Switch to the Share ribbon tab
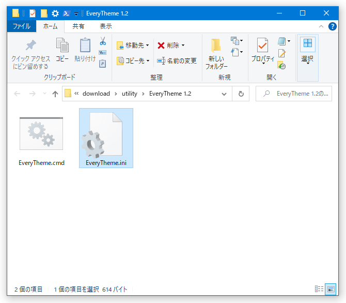 (x=78, y=26)
